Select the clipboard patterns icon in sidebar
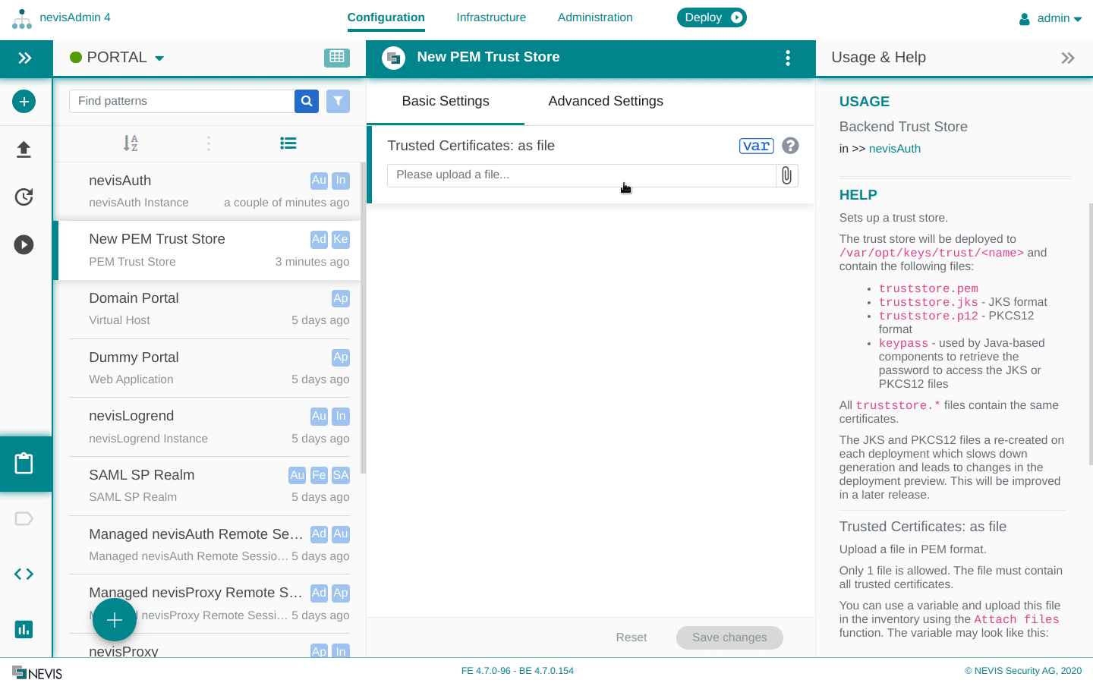Image resolution: width=1093 pixels, height=683 pixels. point(24,463)
